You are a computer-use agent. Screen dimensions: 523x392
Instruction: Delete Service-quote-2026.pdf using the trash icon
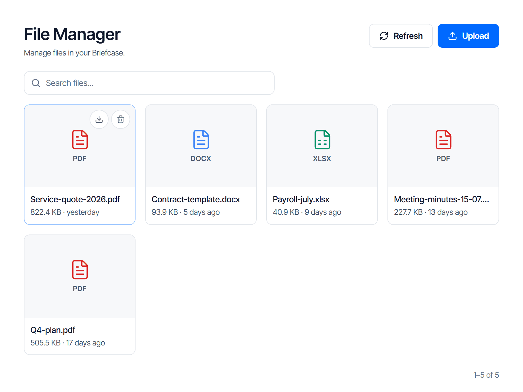121,119
